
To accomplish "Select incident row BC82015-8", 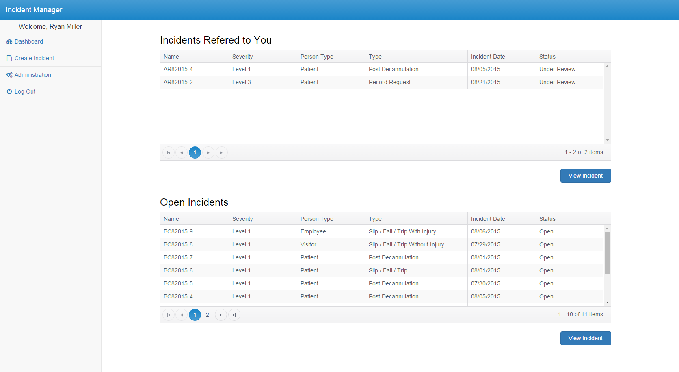I will click(x=382, y=244).
